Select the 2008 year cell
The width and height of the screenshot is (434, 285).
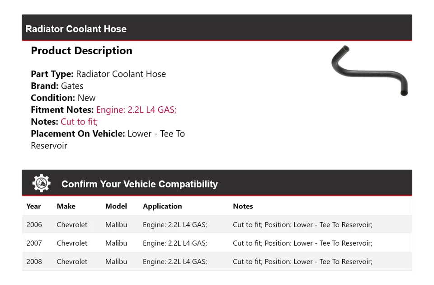point(34,262)
